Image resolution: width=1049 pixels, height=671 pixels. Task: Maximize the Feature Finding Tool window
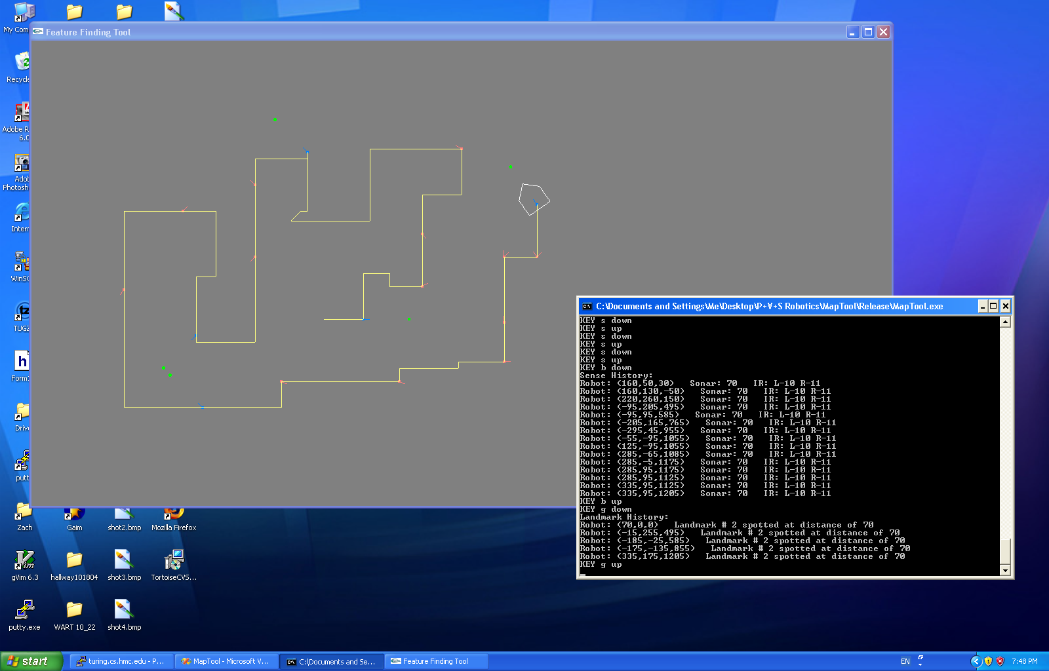point(868,32)
